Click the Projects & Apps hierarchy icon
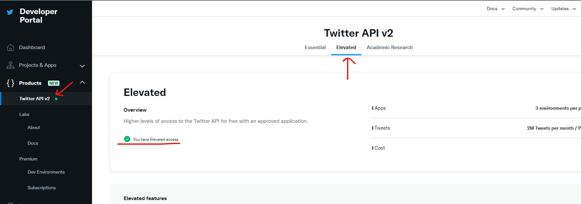The width and height of the screenshot is (581, 204). 11,65
